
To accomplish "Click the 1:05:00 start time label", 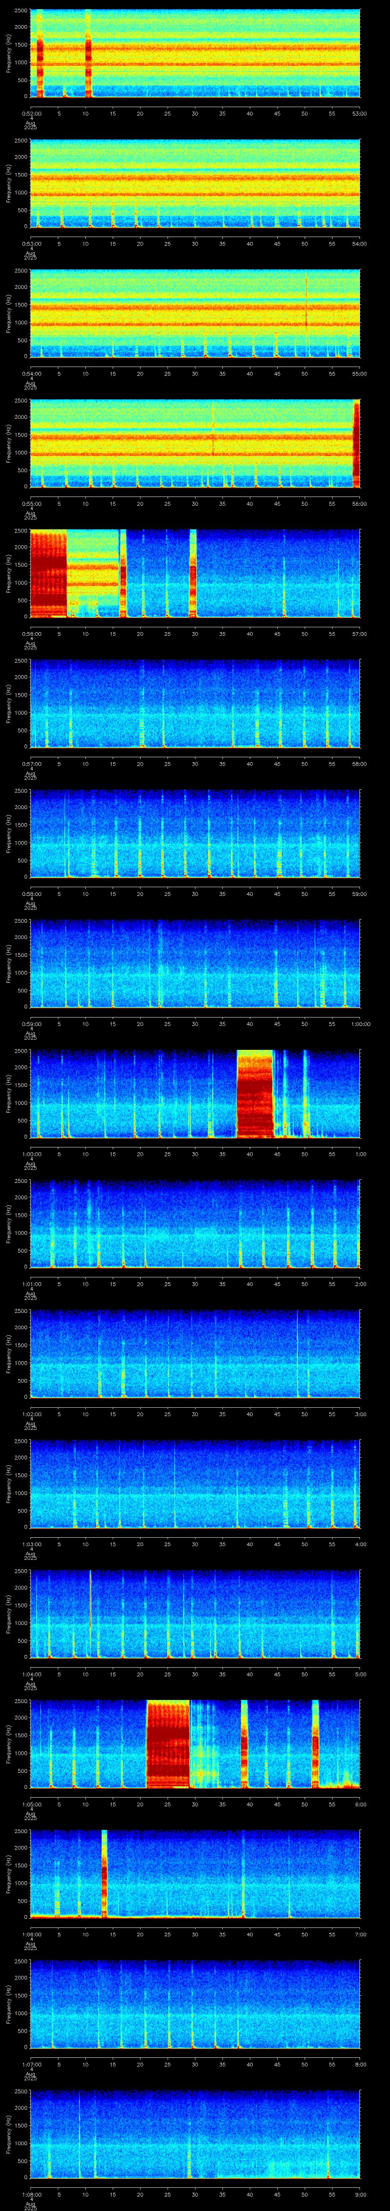I will tap(31, 1804).
